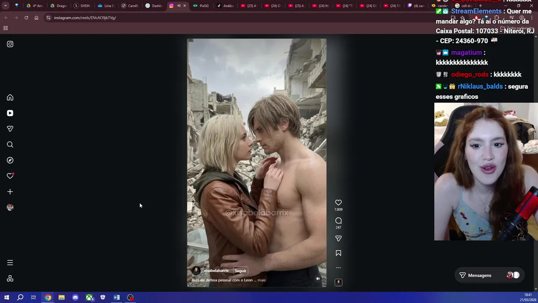Like the reel with heart icon

[x=338, y=203]
